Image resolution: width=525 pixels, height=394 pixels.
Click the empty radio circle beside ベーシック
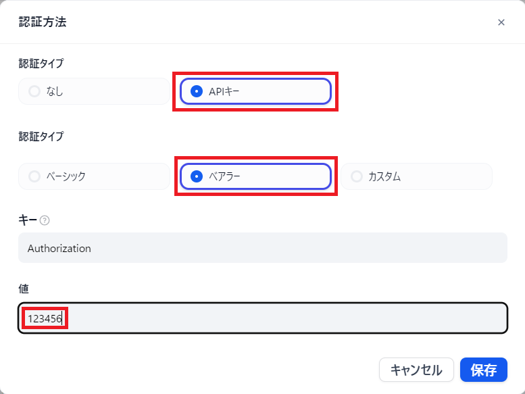tap(34, 176)
